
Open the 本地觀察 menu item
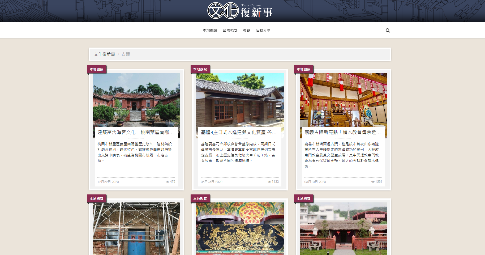tap(210, 31)
